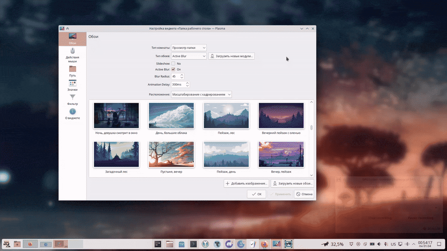Decrease the Animation Delay value

click(x=187, y=86)
